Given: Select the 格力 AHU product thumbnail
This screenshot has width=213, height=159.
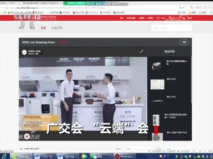Looking at the screenshot, I should 157,84.
